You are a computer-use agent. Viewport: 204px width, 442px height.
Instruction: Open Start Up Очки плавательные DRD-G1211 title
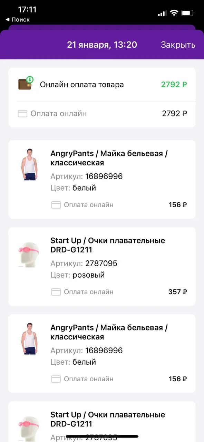(108, 245)
